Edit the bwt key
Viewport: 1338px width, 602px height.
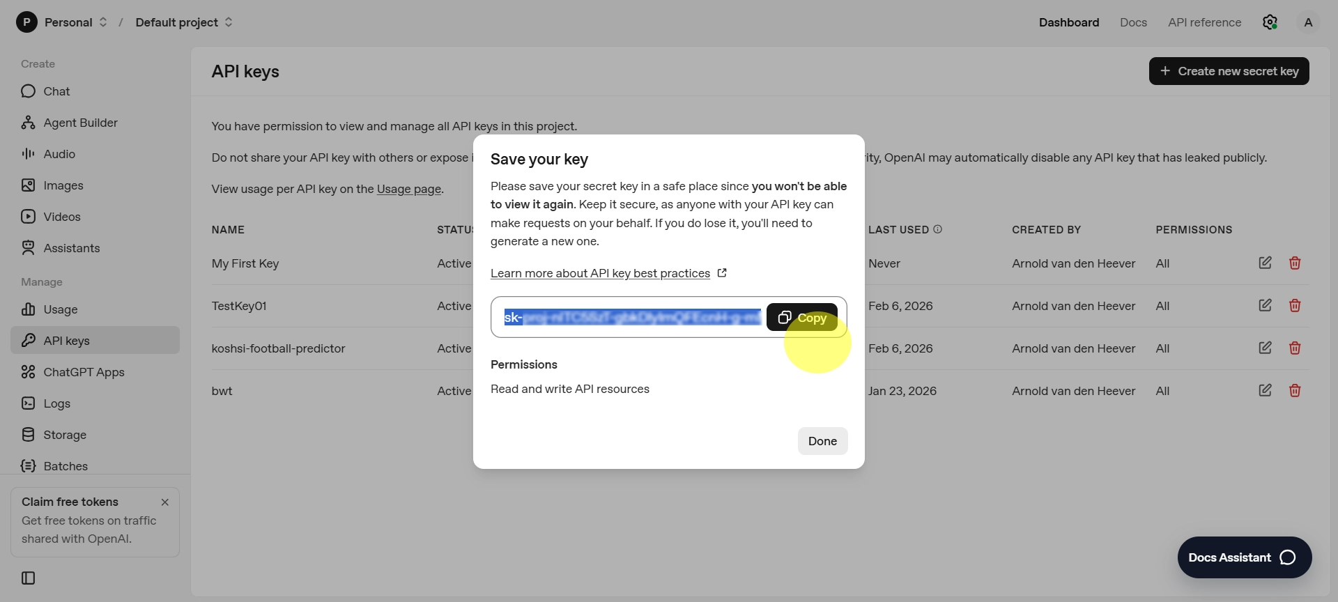coord(1265,390)
